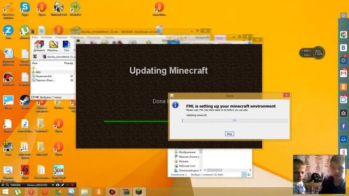349x196 pixels.
Task: Switch Explorer to details view icon
Action: coord(244,175)
